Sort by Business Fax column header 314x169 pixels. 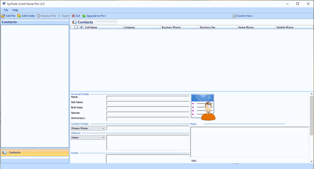click(x=218, y=27)
